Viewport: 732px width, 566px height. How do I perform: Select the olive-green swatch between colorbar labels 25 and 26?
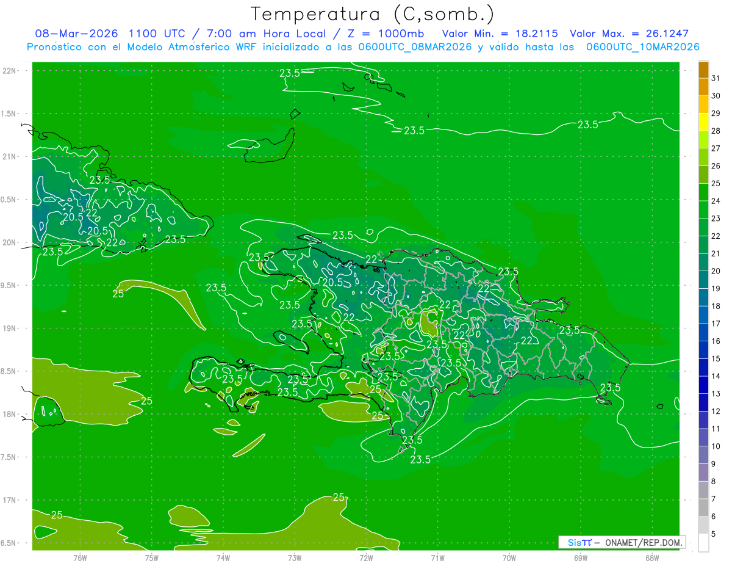(703, 175)
